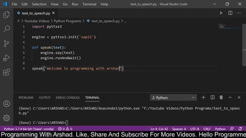Open Run and Debug view icon

7,58
